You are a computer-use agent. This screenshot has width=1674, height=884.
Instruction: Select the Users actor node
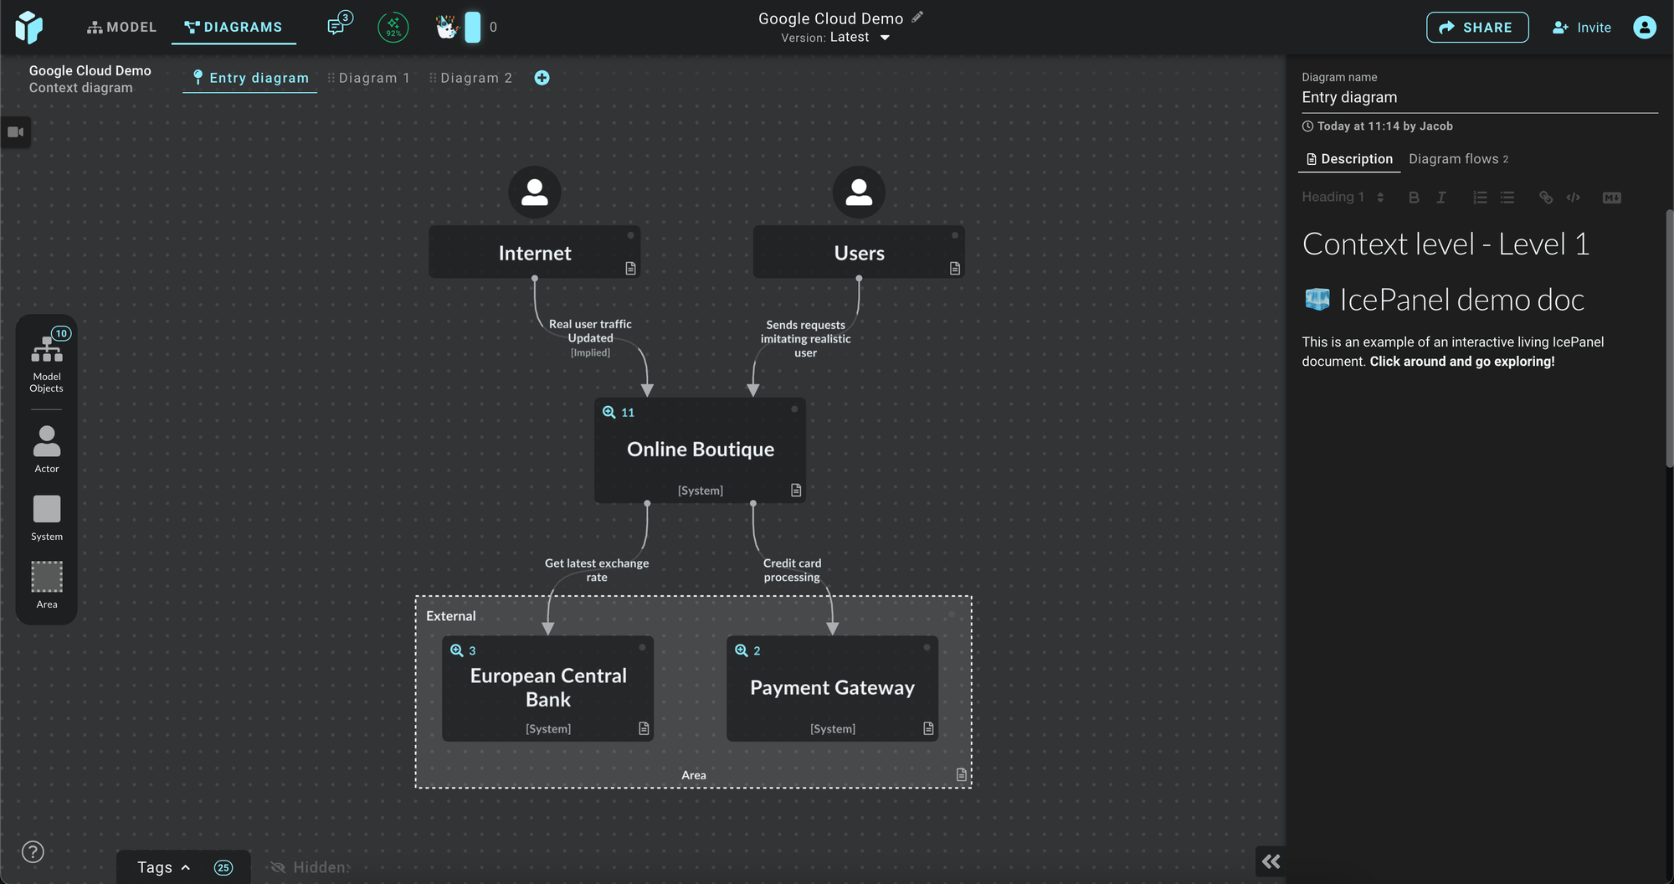pyautogui.click(x=859, y=252)
